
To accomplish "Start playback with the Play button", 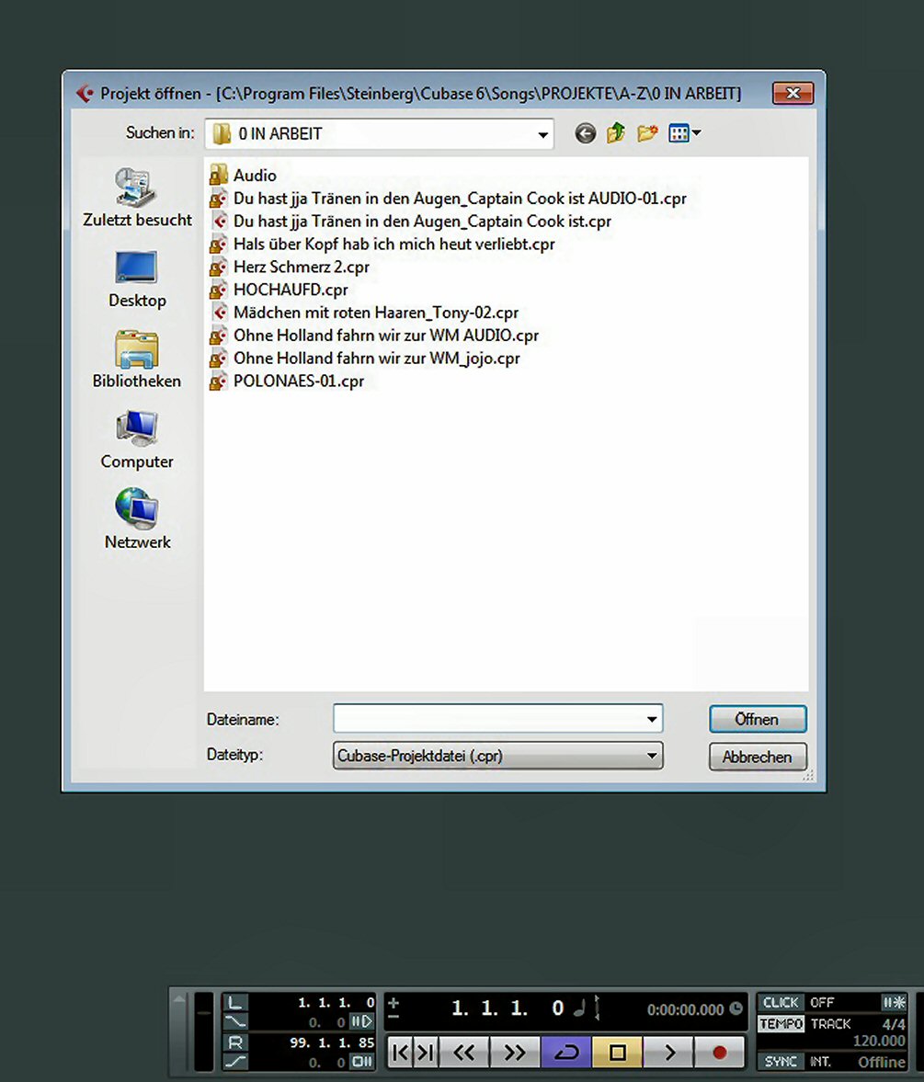I will click(x=668, y=1053).
